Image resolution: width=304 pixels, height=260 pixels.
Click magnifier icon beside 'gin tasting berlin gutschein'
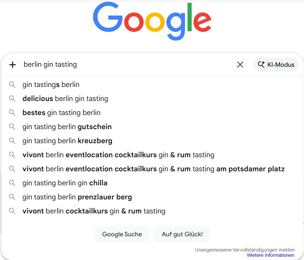coord(12,127)
